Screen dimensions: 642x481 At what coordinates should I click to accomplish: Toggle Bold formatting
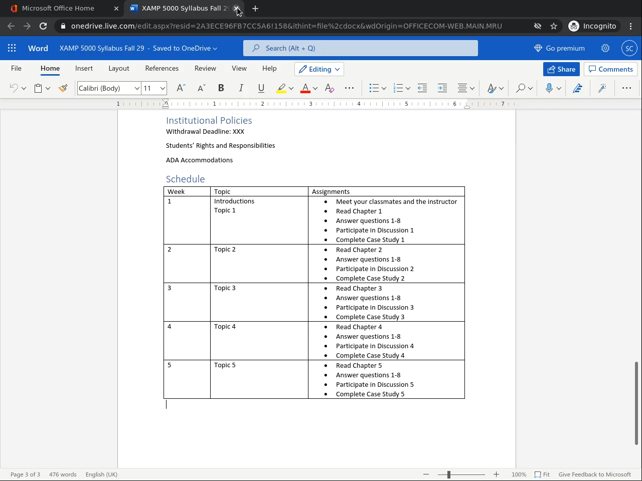pos(221,88)
